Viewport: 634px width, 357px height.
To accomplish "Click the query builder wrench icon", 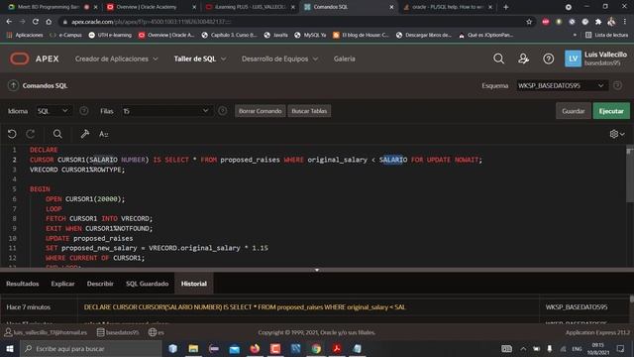I will [x=84, y=134].
